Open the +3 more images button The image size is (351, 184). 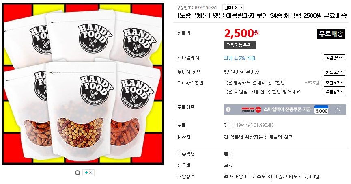point(88,173)
